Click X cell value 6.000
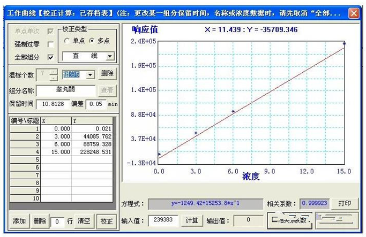 (56, 144)
